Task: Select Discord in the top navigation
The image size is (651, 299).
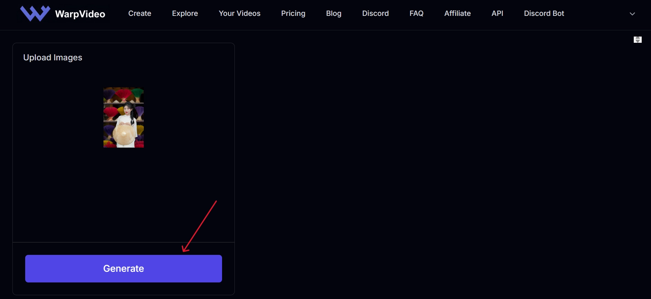Action: [x=375, y=13]
